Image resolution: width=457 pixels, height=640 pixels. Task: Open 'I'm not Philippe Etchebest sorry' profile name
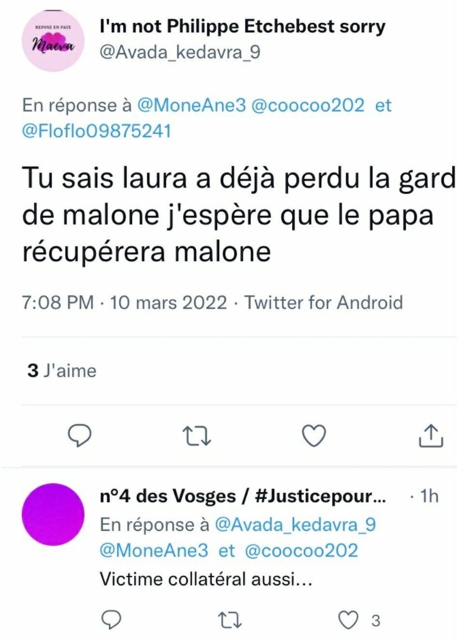click(242, 26)
